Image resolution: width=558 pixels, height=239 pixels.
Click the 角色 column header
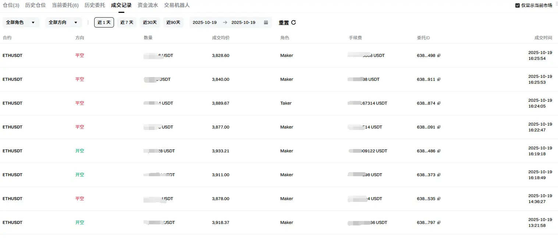[x=285, y=38]
